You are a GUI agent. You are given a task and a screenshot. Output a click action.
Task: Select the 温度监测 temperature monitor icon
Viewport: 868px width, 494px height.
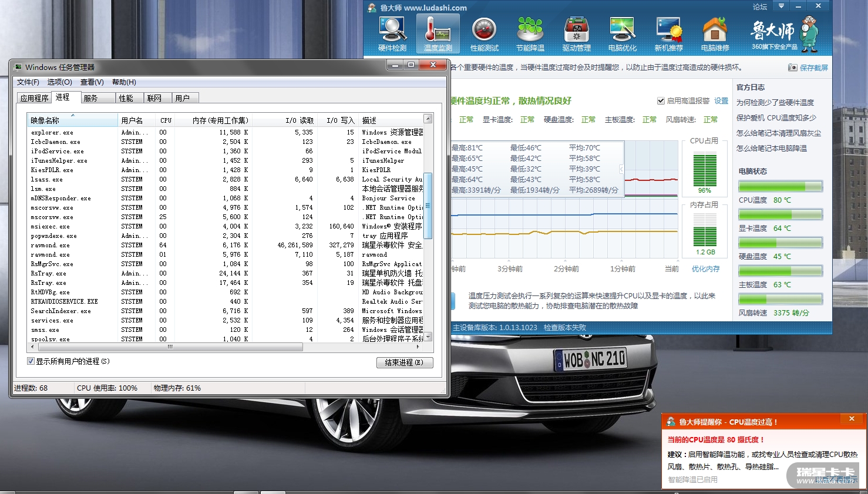click(438, 33)
